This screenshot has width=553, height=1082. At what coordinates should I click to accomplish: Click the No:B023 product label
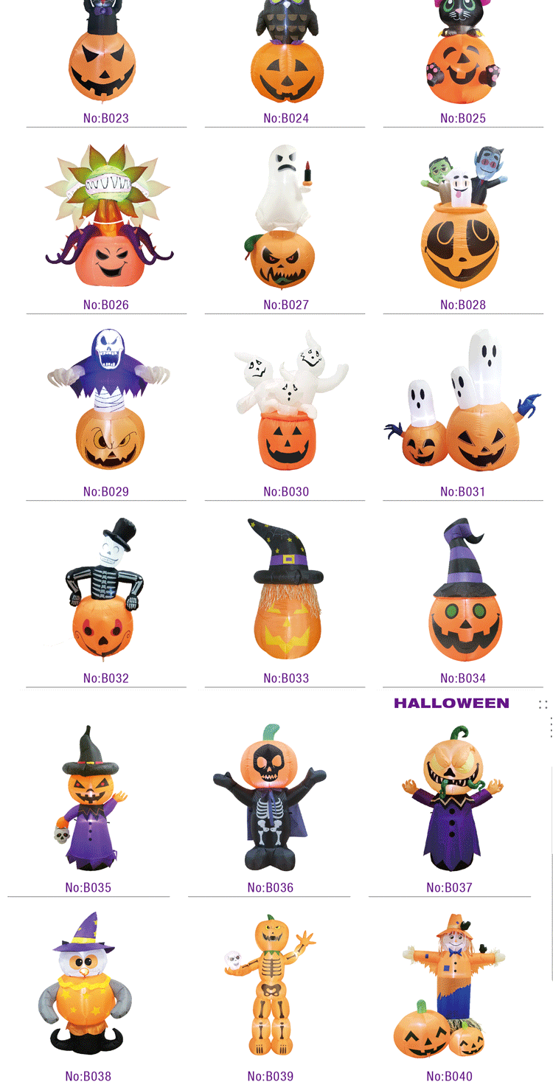106,118
